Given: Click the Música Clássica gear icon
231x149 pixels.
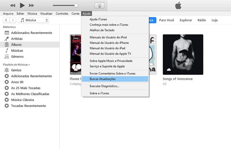Looking at the screenshot, I should (7, 100).
